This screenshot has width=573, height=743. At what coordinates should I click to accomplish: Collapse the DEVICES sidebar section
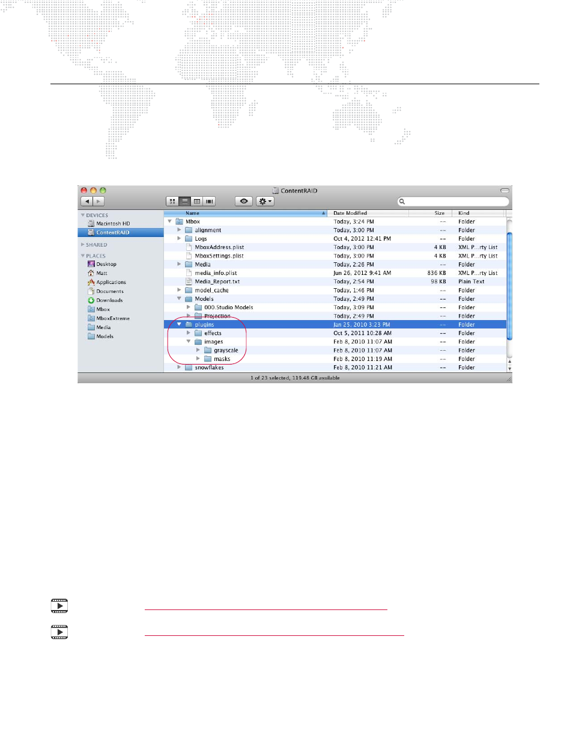pyautogui.click(x=83, y=215)
